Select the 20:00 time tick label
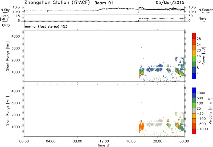This screenshot has width=213, height=147. [x=157, y=141]
